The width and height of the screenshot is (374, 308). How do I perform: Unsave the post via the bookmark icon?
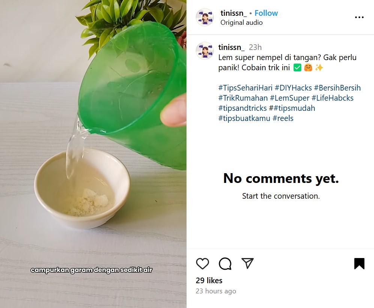(359, 264)
